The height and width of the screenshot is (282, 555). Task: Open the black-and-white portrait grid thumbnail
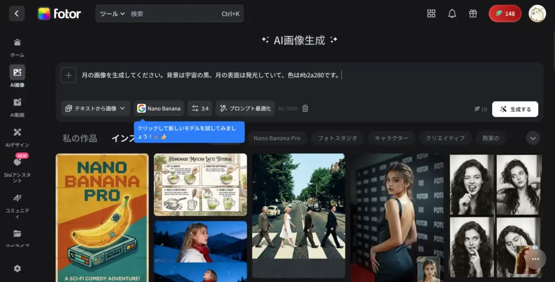[495, 215]
